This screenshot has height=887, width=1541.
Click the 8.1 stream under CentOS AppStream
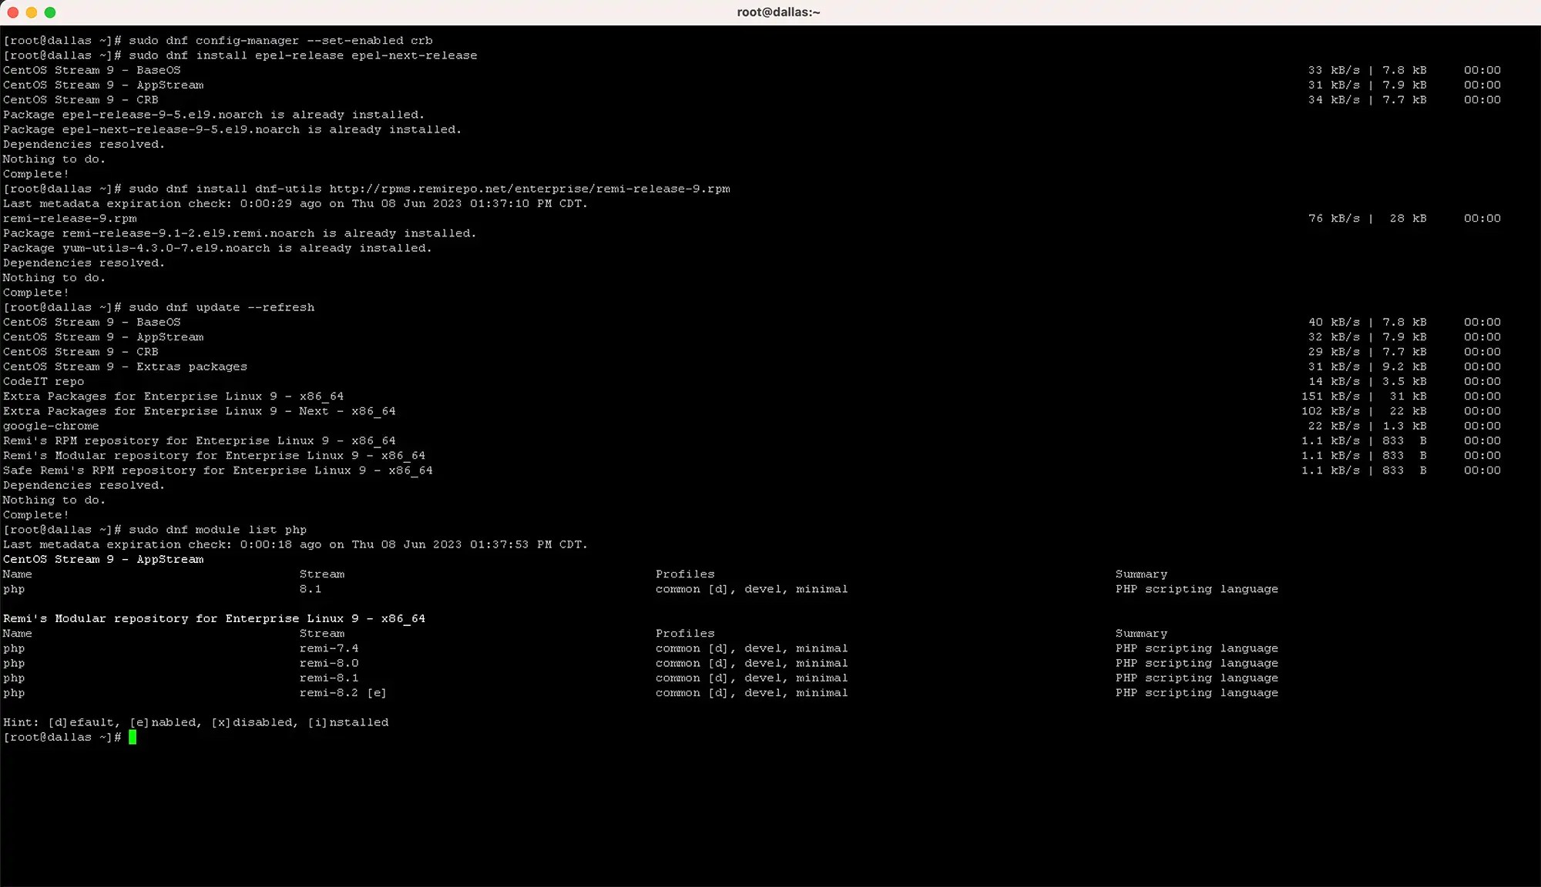pyautogui.click(x=311, y=589)
